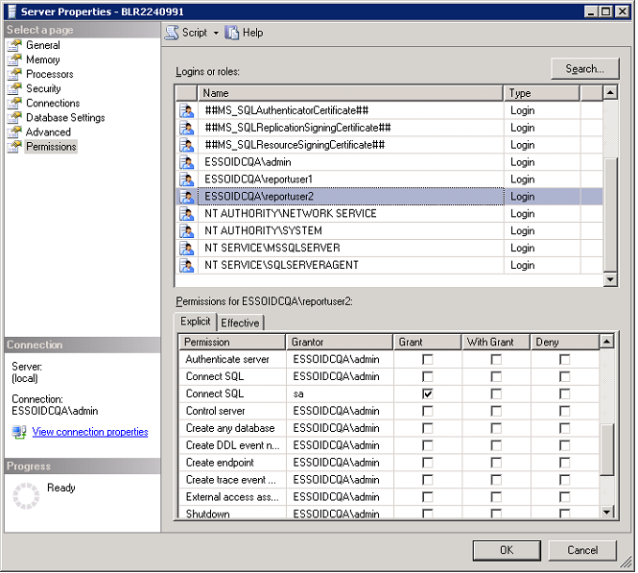
Task: Click the OK button
Action: pos(507,551)
